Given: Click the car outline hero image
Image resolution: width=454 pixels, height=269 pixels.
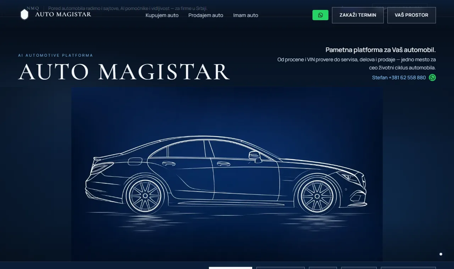Looking at the screenshot, I should coord(227,174).
